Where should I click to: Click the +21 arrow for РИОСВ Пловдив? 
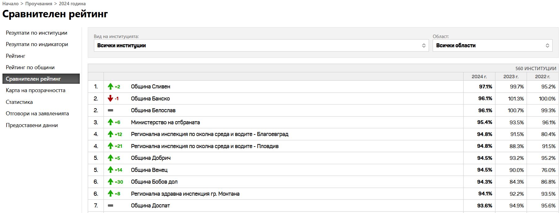click(110, 146)
